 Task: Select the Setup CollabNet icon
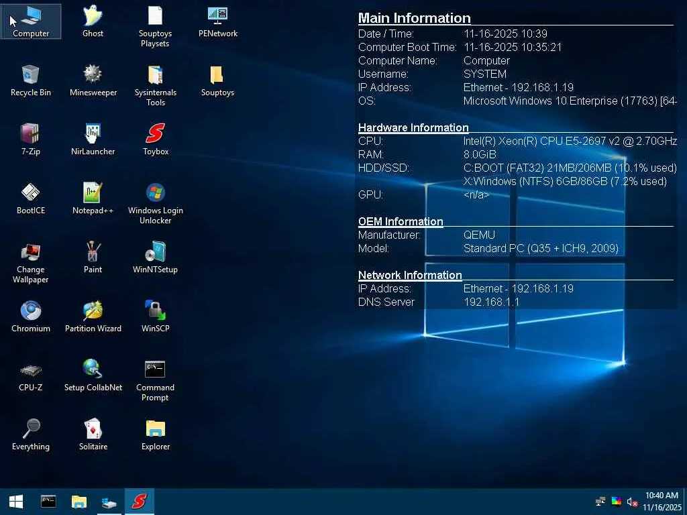(93, 376)
